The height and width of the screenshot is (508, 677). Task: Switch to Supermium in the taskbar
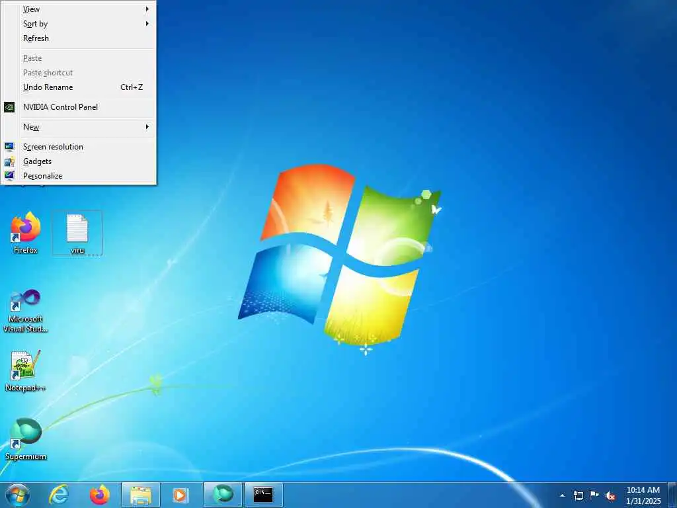tap(223, 495)
